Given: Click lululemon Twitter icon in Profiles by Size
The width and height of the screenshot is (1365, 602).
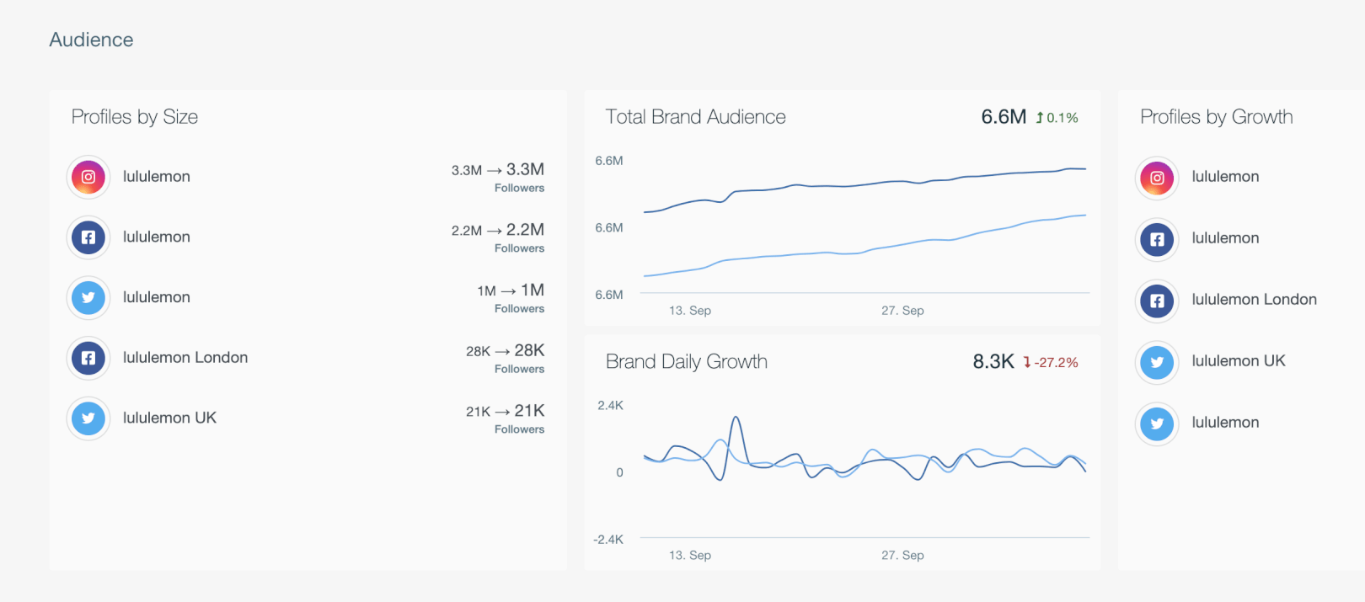Looking at the screenshot, I should click(88, 297).
